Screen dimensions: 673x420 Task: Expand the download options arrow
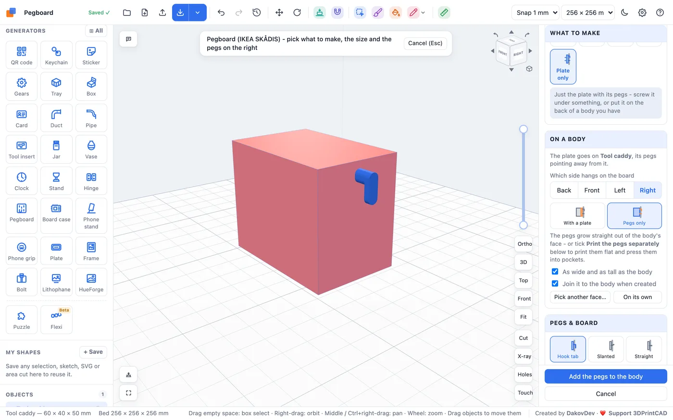click(198, 12)
